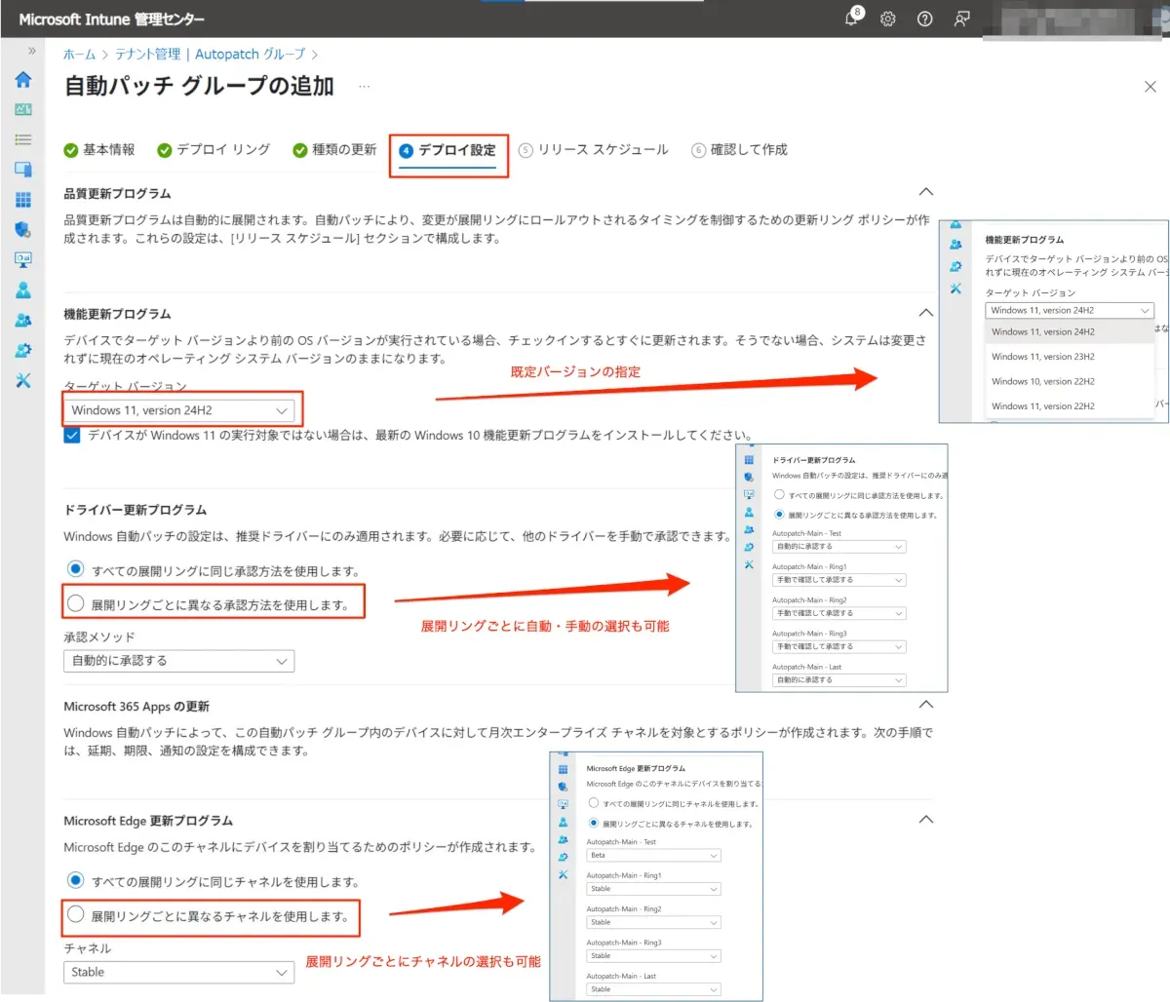Open the Apps grid icon in sidebar
1170x1002 pixels.
coord(23,200)
